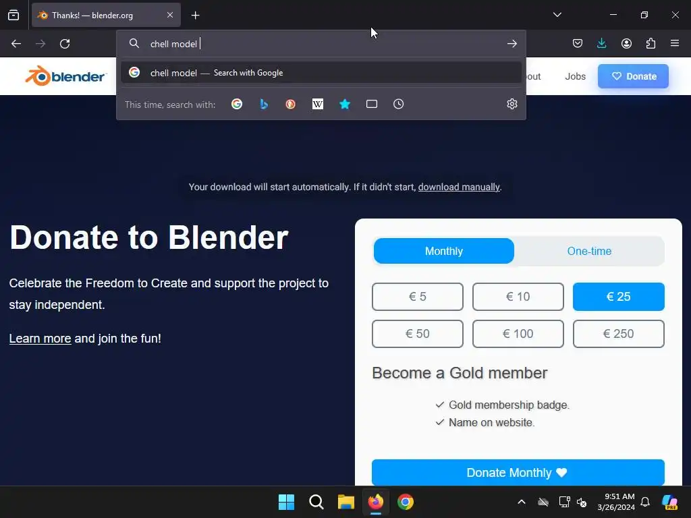Search this time with Google
This screenshot has width=691, height=518.
click(237, 104)
